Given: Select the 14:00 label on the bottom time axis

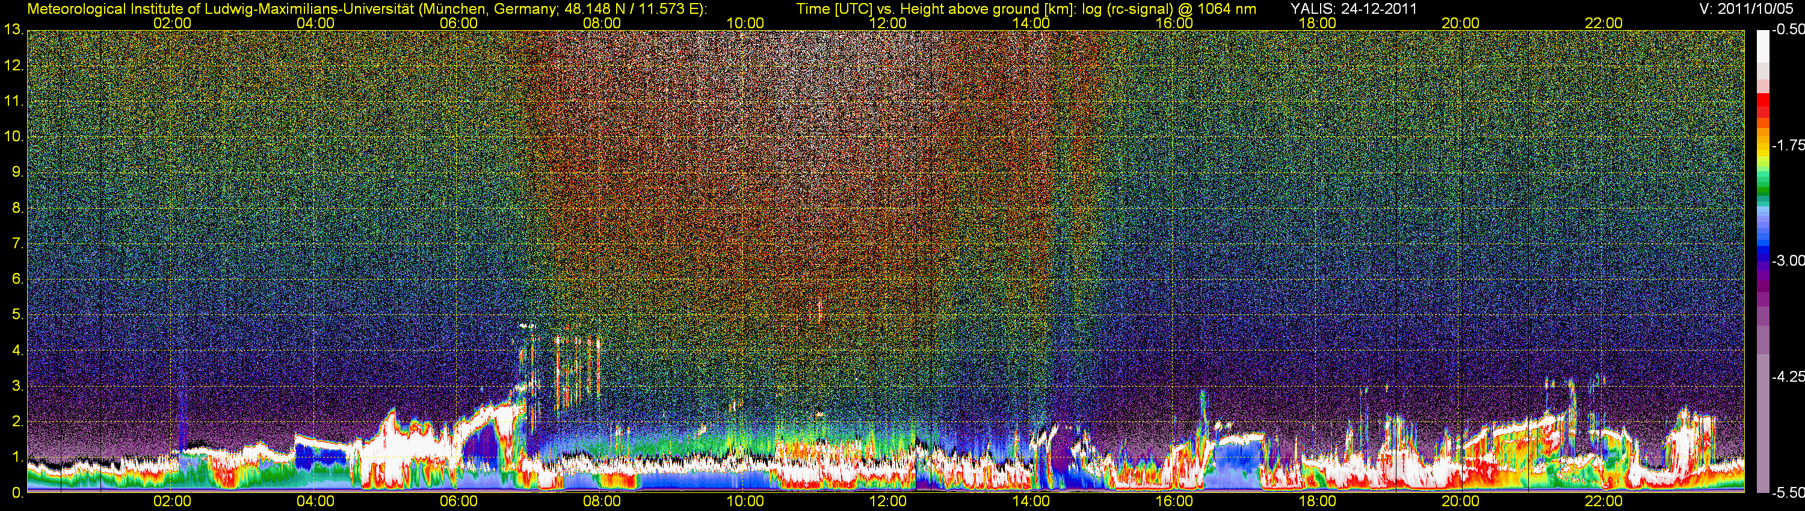Looking at the screenshot, I should [x=1031, y=502].
